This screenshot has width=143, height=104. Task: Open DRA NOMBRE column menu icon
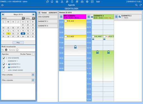(61, 17)
